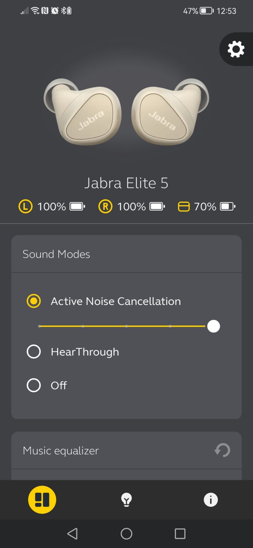Tap the right earbud battery R icon

click(105, 207)
